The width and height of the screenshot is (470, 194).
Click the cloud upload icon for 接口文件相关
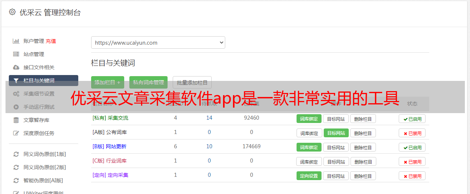[x=16, y=67]
